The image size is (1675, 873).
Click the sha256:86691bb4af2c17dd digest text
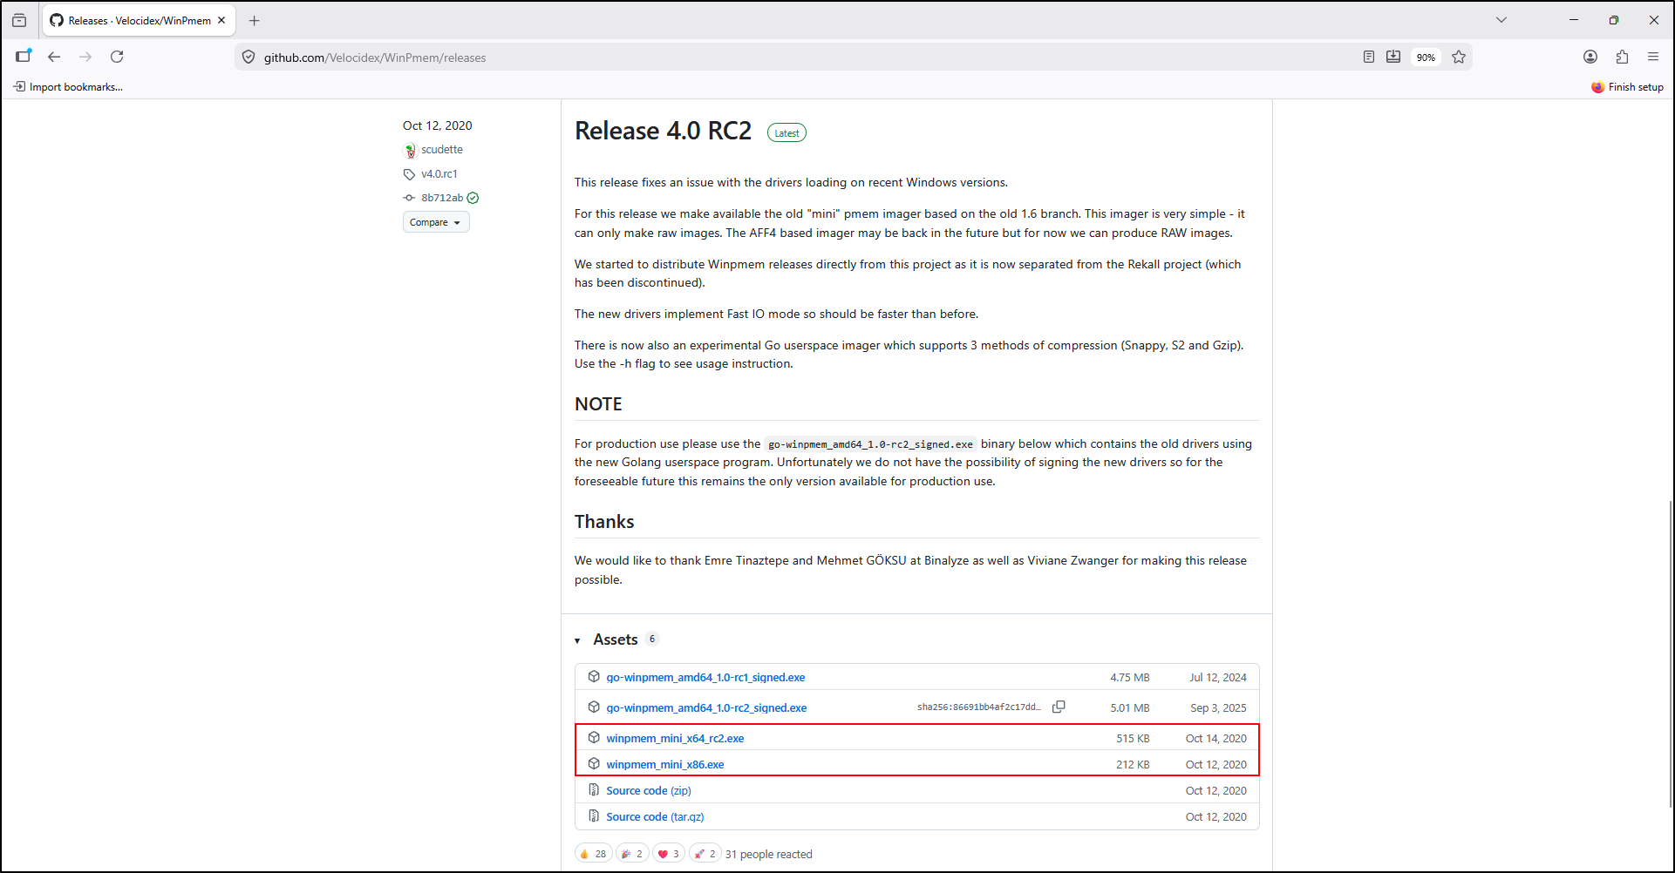click(x=978, y=707)
